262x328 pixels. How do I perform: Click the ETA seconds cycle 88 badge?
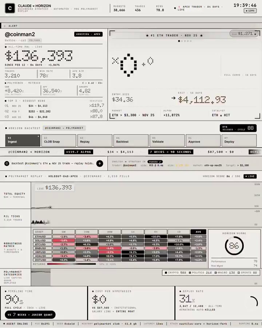[x=238, y=128]
